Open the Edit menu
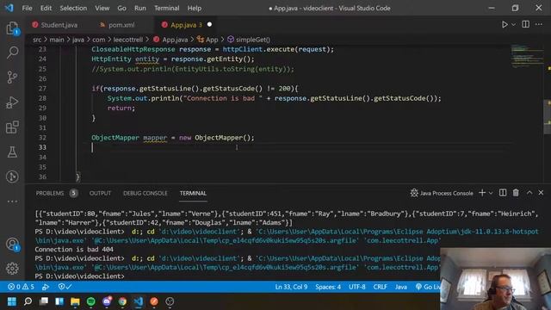Viewport: 551px width, 310px height. [x=46, y=8]
